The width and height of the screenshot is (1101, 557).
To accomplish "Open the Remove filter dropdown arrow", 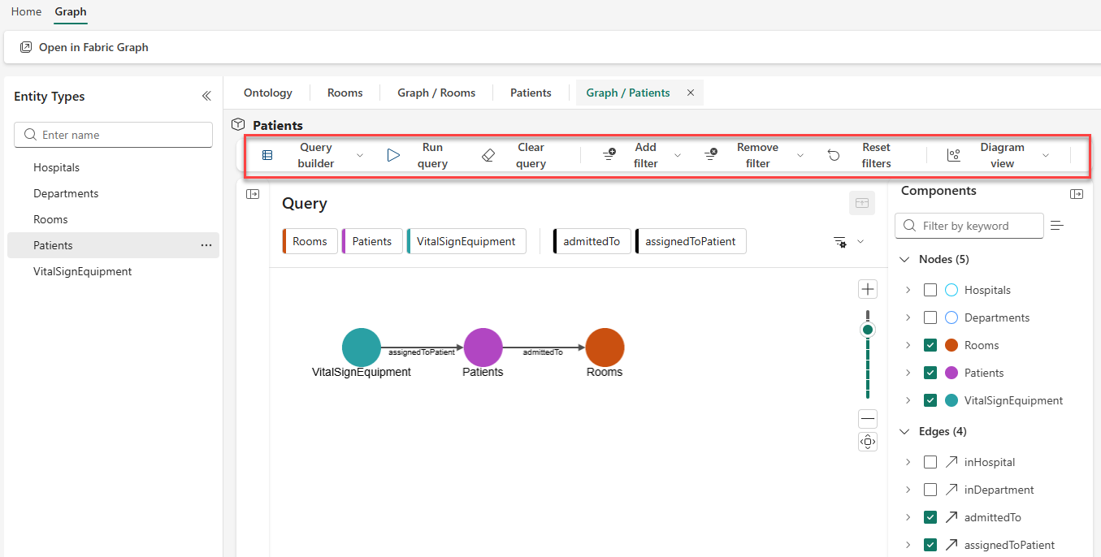I will (x=800, y=155).
